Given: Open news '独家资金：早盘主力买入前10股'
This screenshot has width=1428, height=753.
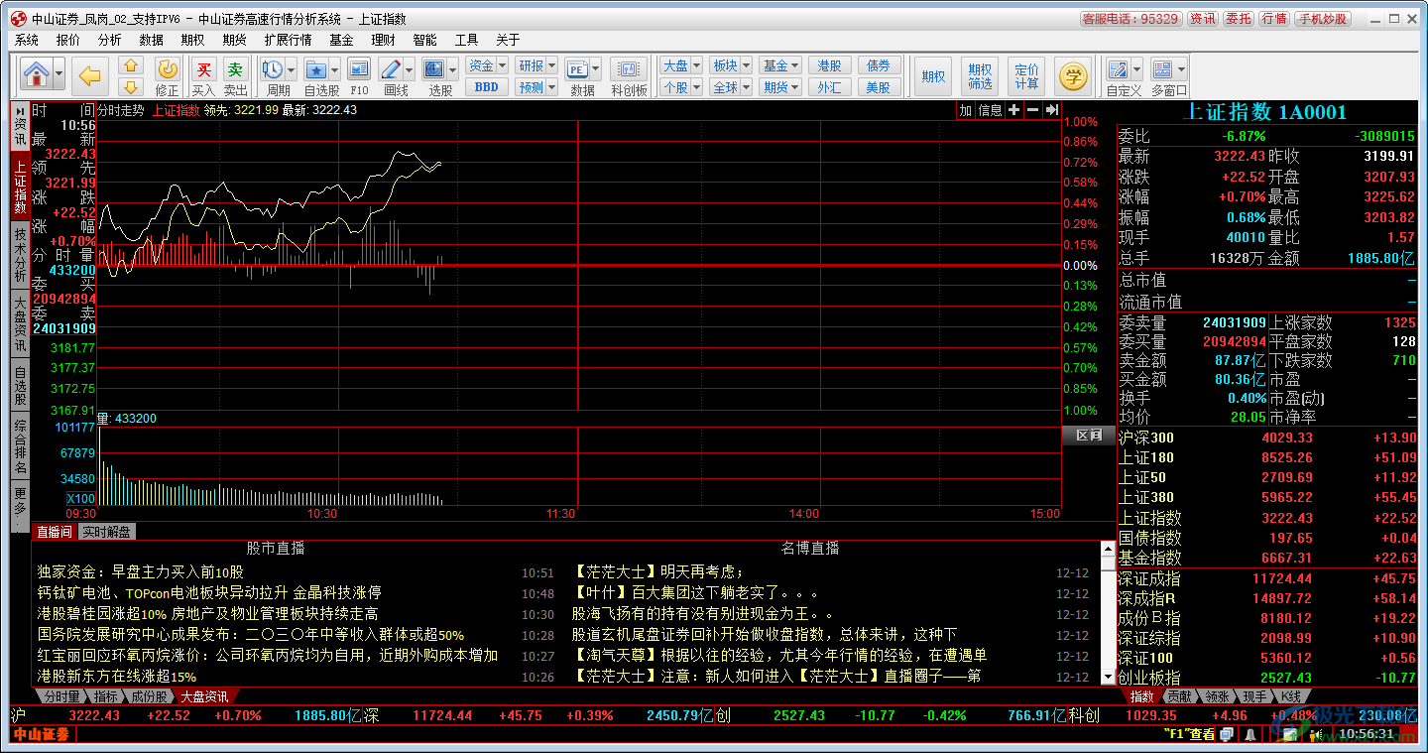Looking at the screenshot, I should tap(141, 571).
